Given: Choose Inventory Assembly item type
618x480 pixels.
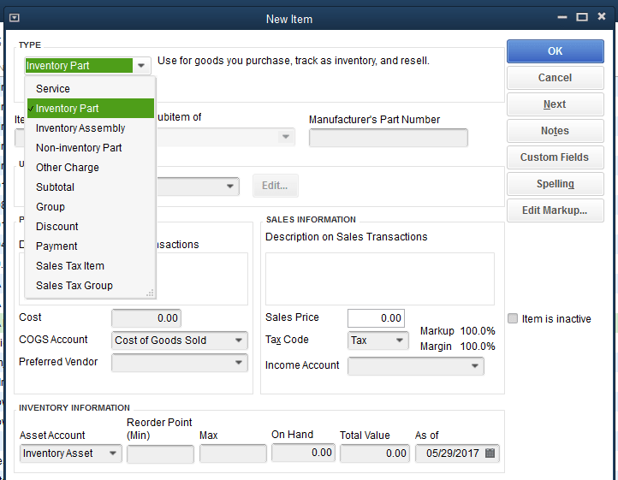Looking at the screenshot, I should 80,128.
